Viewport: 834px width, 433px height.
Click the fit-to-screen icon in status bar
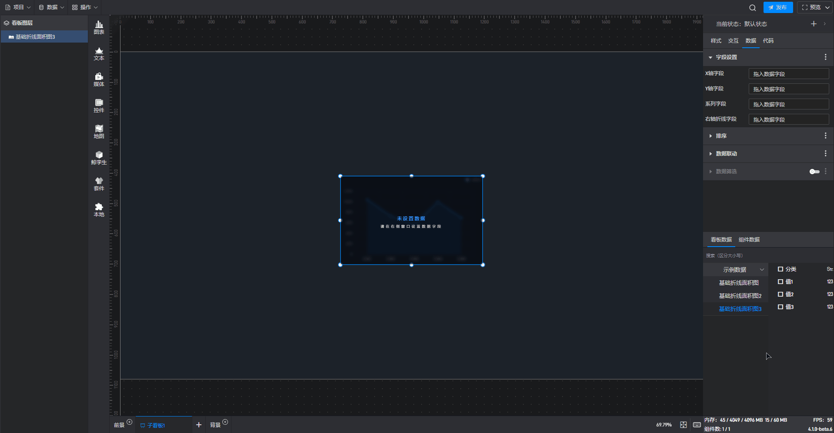coord(683,425)
